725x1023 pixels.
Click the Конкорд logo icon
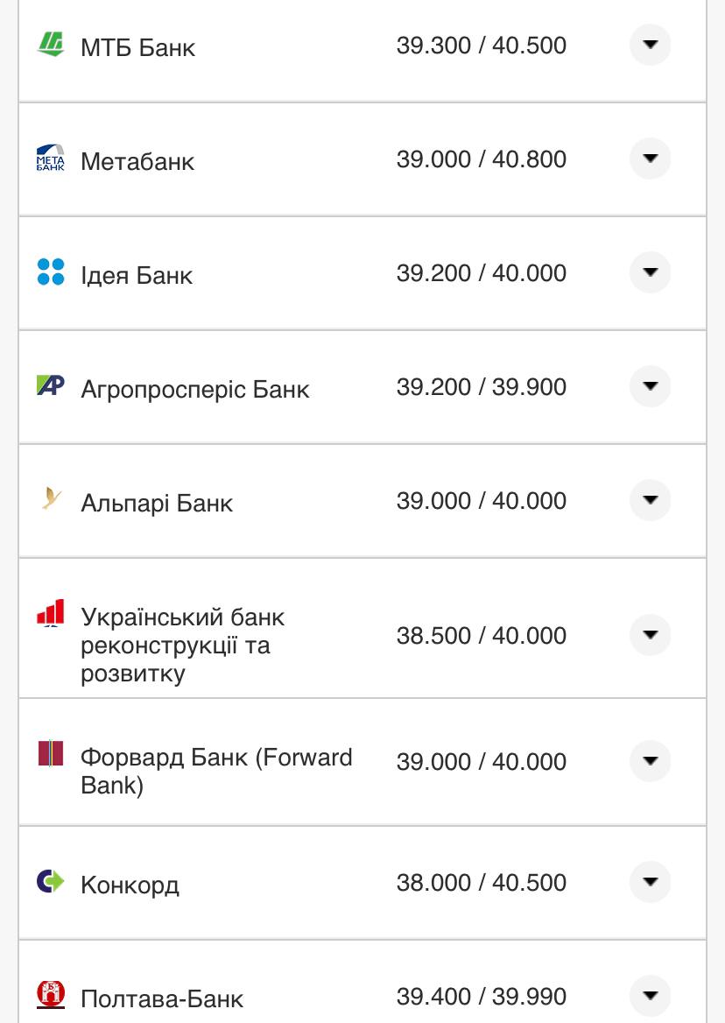click(51, 880)
